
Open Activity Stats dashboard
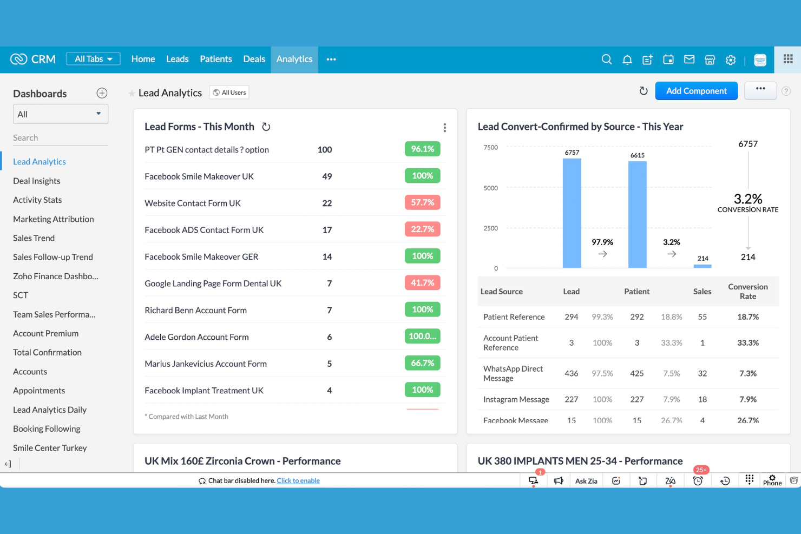tap(37, 200)
